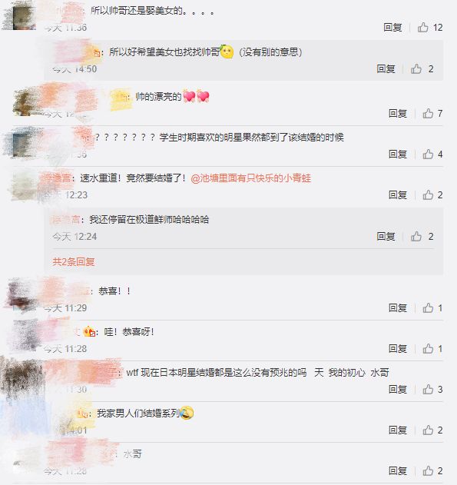Like the comment with 12 likes
Screen dimensions: 457x485
tap(423, 27)
